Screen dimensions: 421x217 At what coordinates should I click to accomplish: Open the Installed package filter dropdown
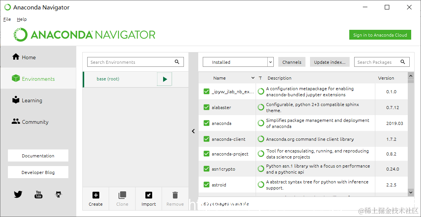[x=238, y=62]
